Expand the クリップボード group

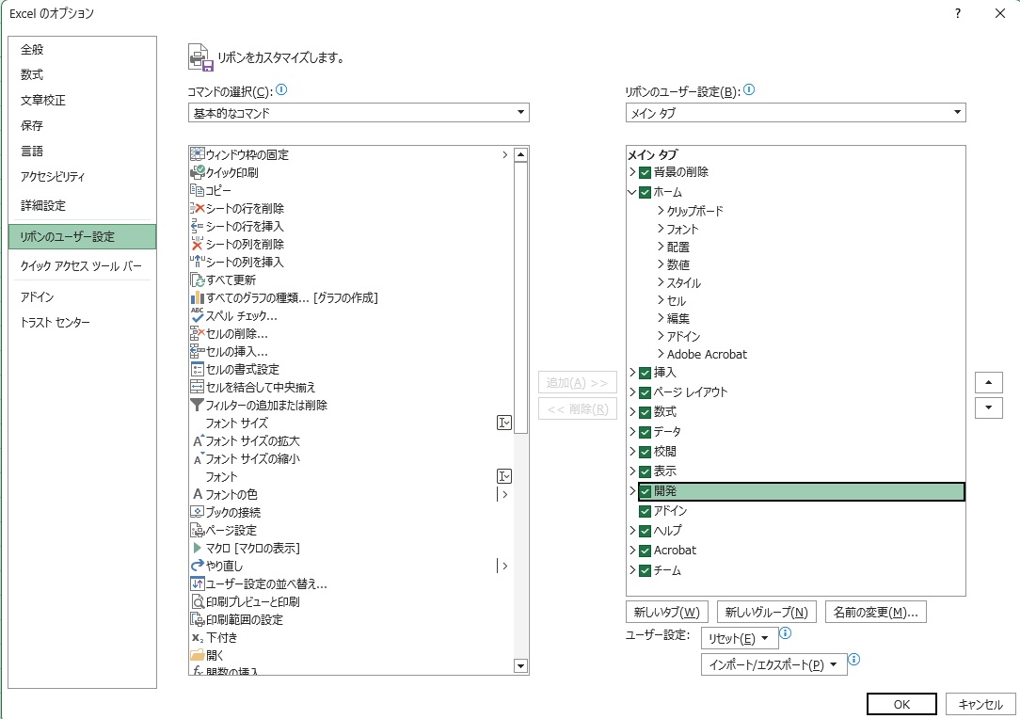click(661, 211)
